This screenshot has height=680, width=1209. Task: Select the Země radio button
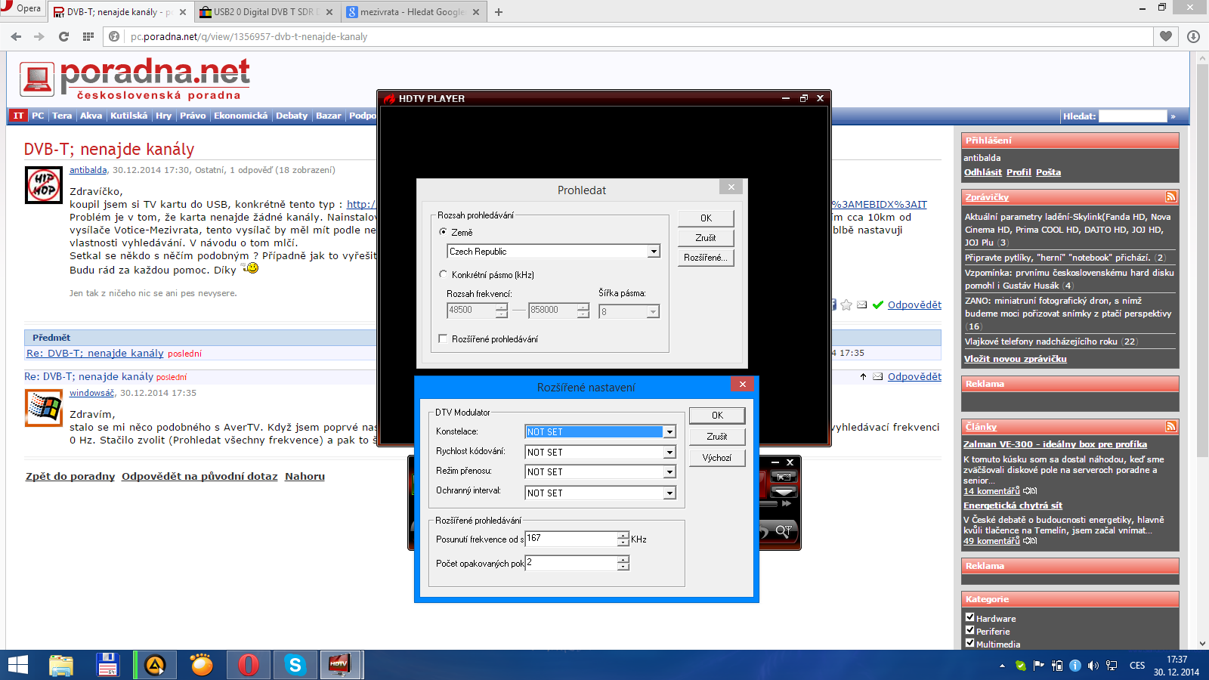pyautogui.click(x=444, y=232)
